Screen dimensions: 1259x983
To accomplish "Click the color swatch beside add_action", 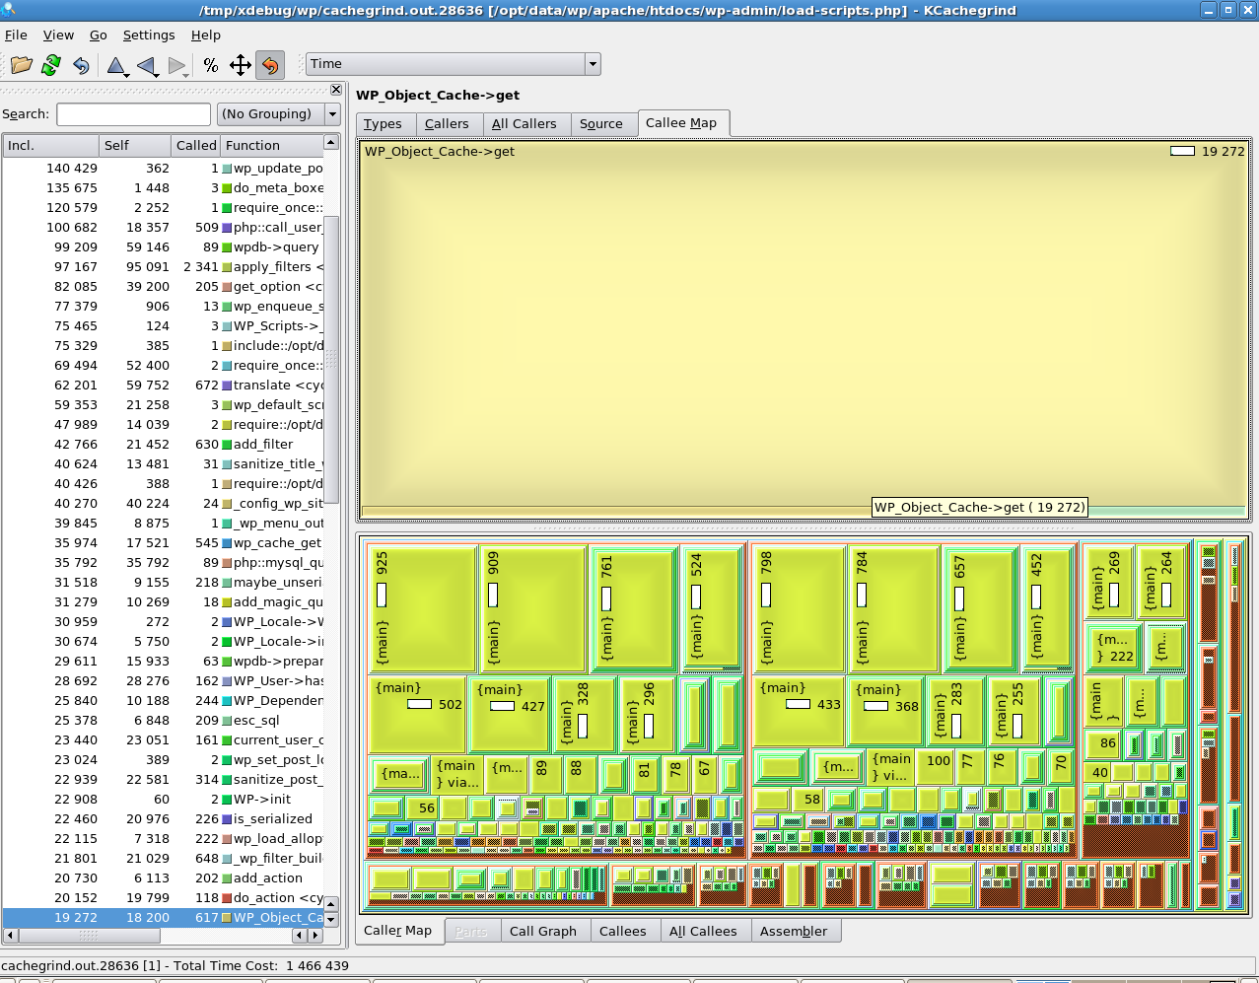I will point(227,878).
